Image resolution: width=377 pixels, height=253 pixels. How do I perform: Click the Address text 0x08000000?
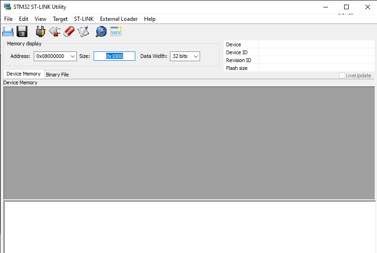pos(50,56)
